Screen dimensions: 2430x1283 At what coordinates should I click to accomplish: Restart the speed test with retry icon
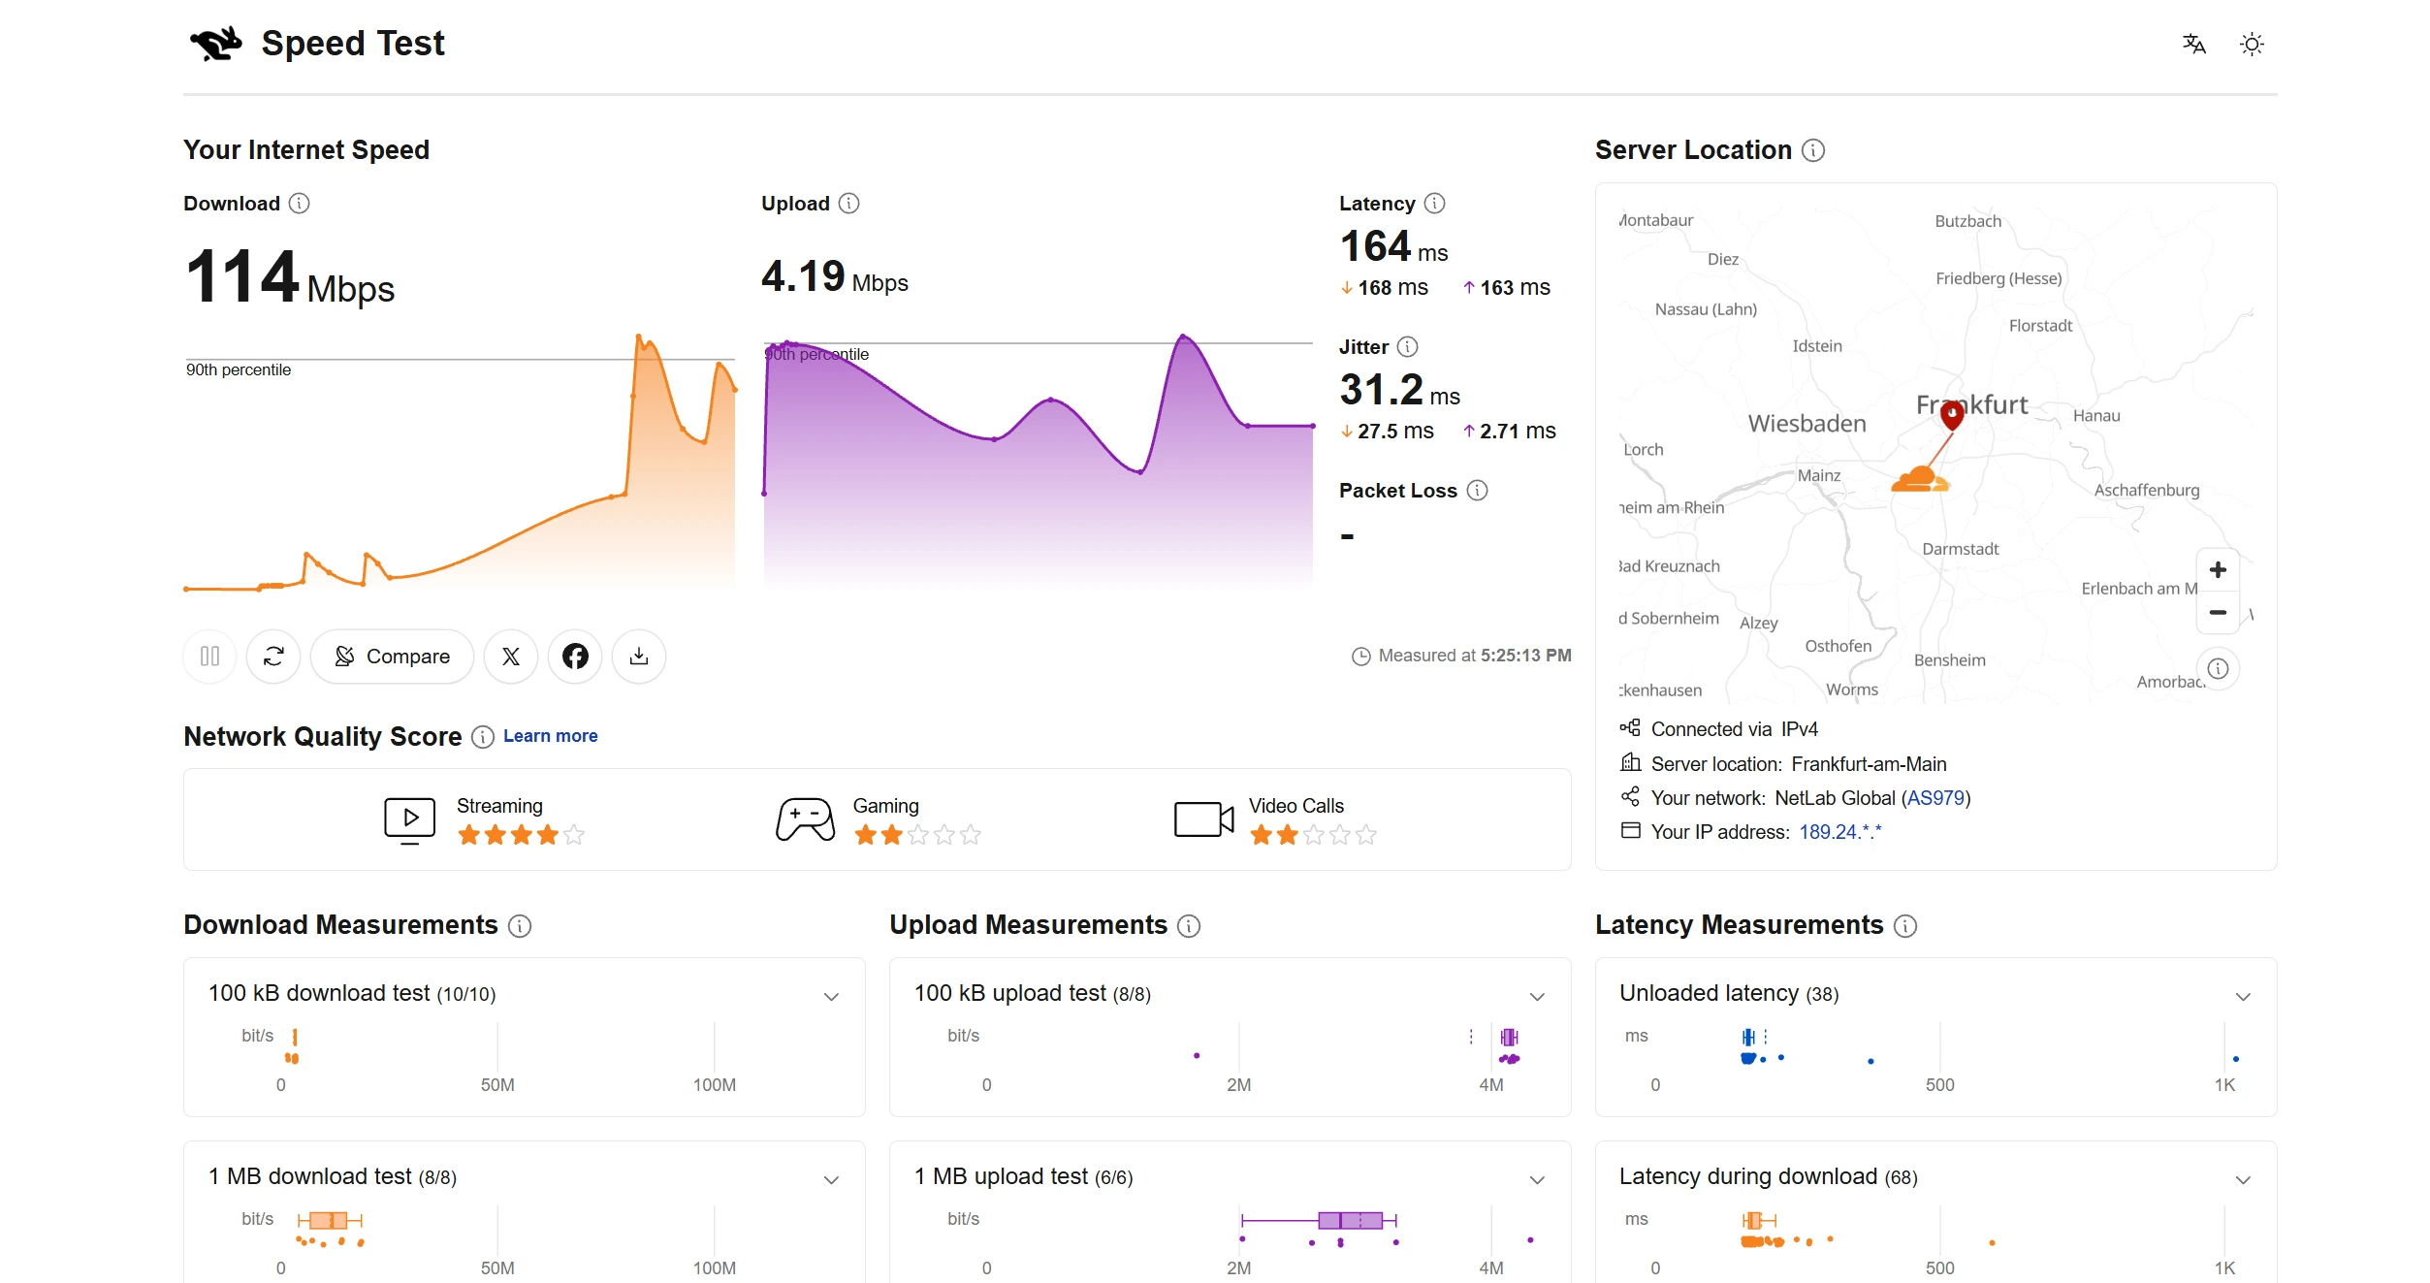[x=273, y=657]
